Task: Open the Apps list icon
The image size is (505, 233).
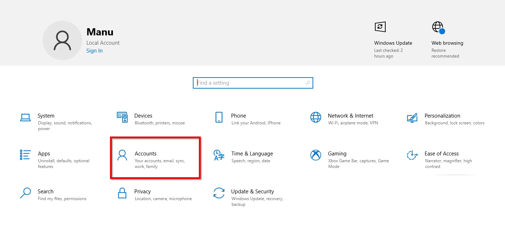Action: [25, 155]
